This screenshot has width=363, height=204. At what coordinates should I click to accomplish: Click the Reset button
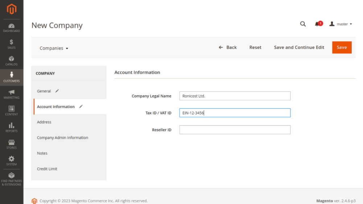pos(255,47)
